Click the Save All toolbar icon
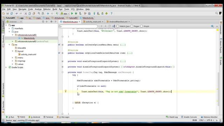The height and width of the screenshot is (126, 224). coord(8,13)
